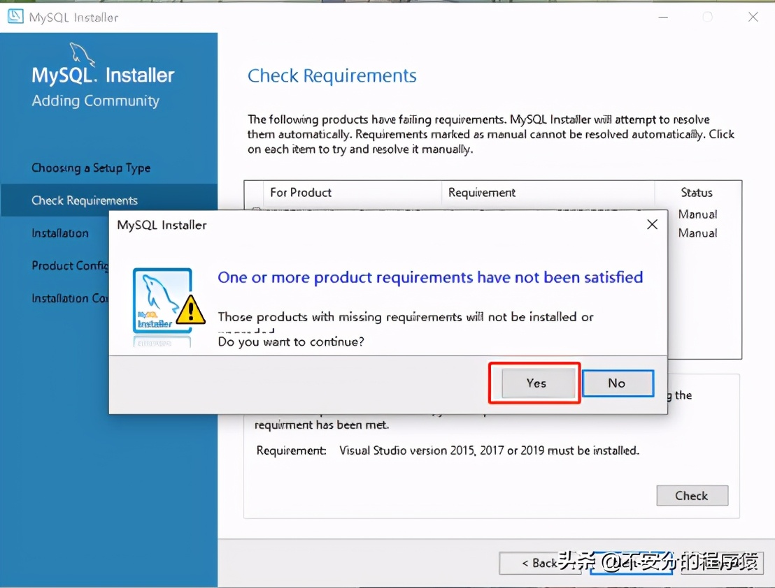This screenshot has height=588, width=775.
Task: Select Check Requirements step in sidebar
Action: click(x=85, y=200)
